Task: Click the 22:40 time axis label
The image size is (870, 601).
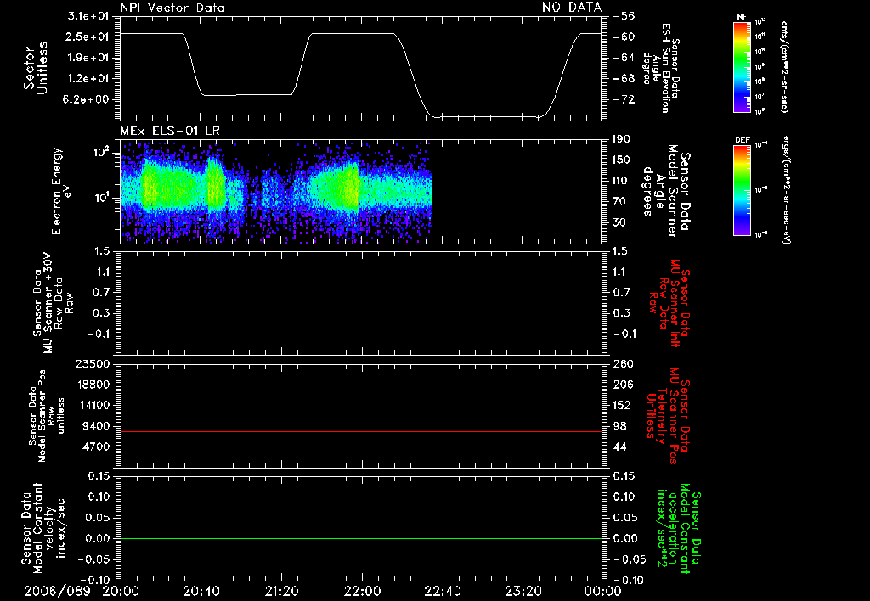Action: [x=442, y=592]
